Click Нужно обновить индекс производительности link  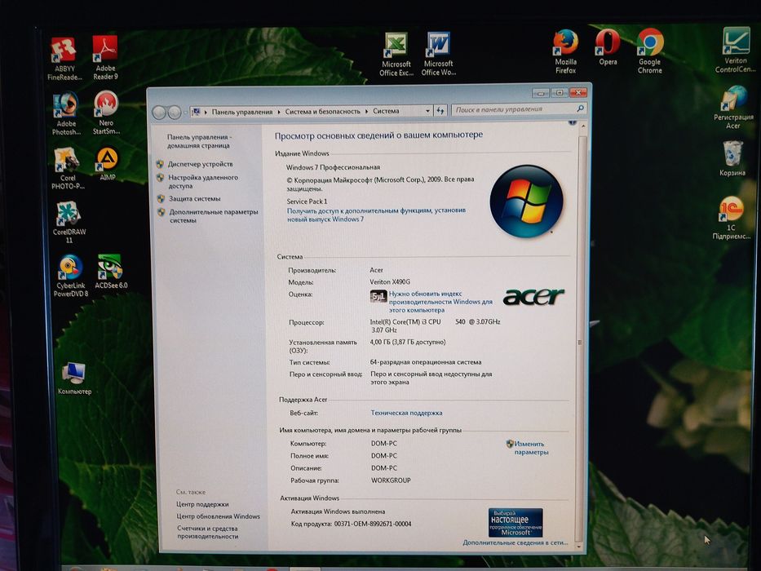(440, 302)
